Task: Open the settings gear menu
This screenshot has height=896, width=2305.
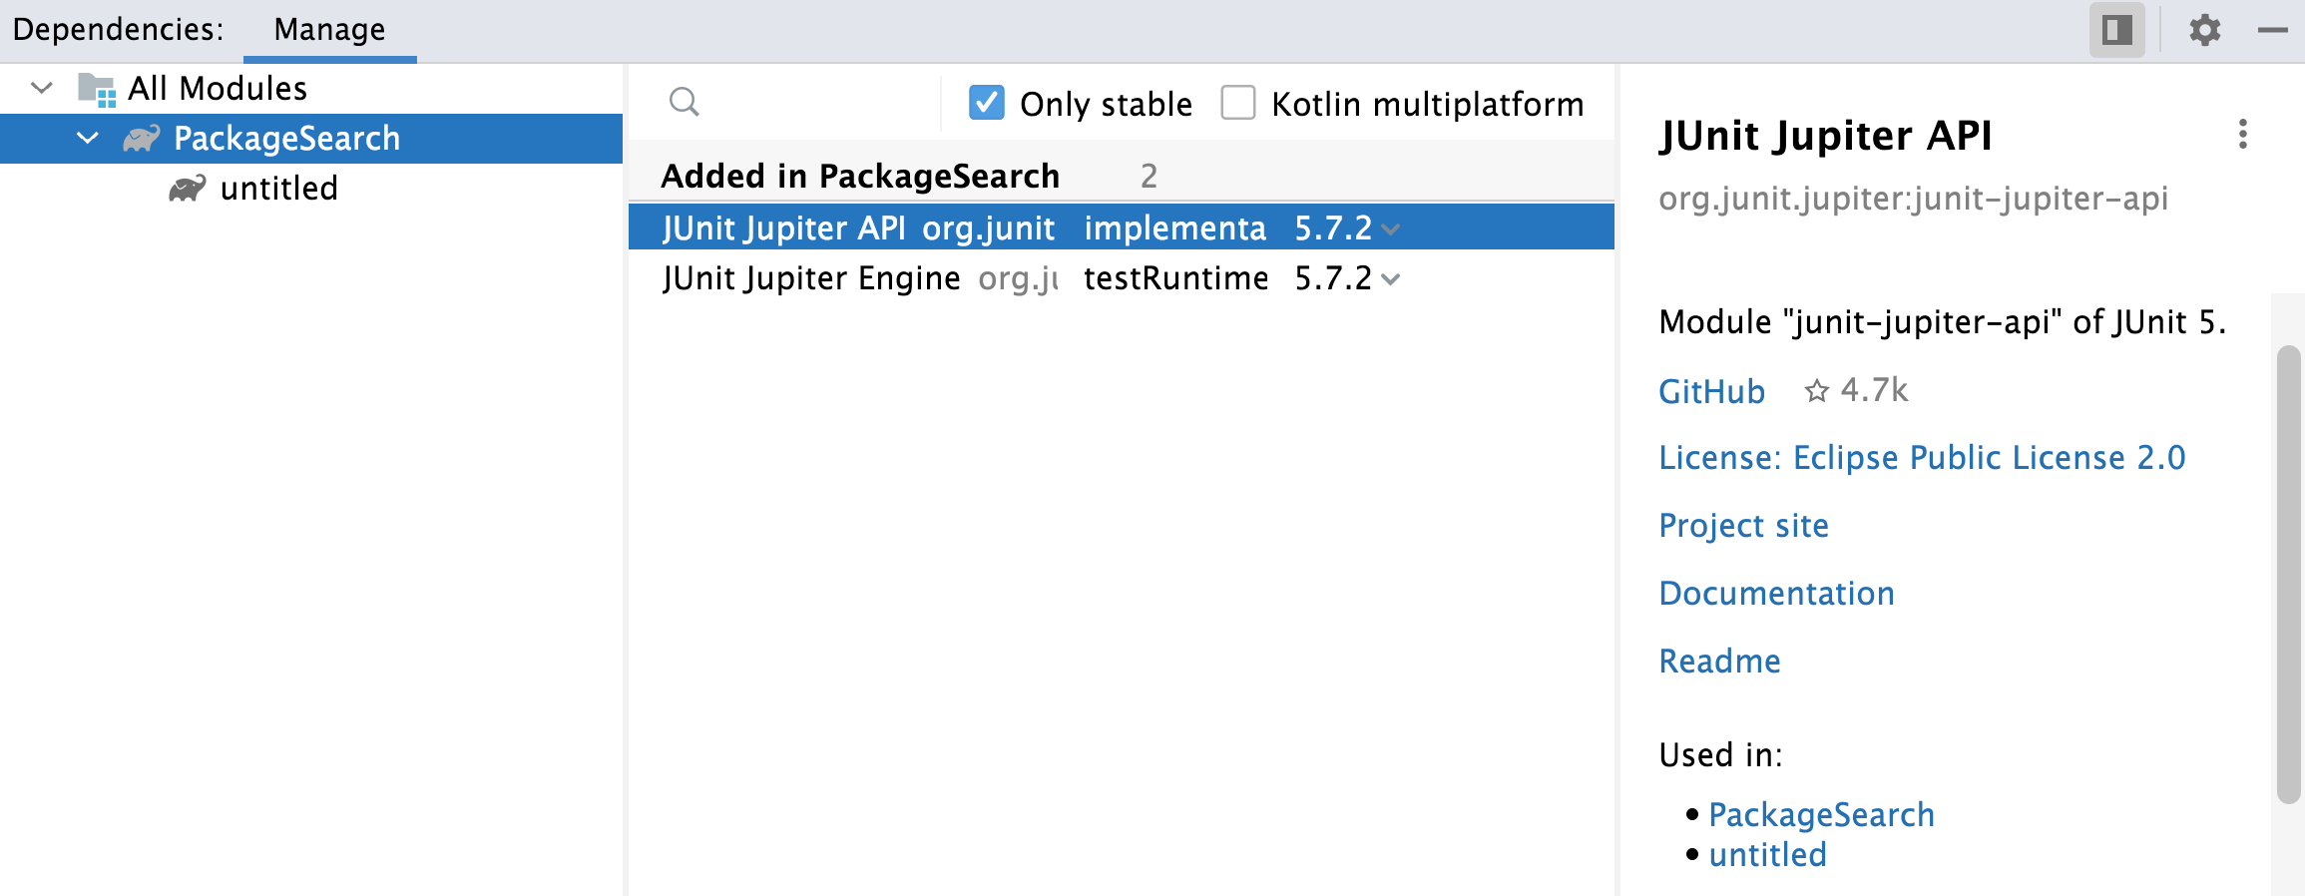Action: 2204,30
